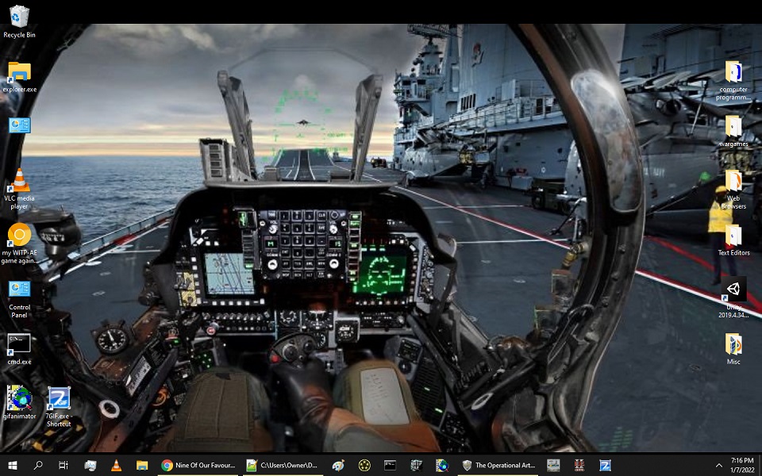Open the Misc folder on desktop
762x476 pixels.
click(733, 348)
